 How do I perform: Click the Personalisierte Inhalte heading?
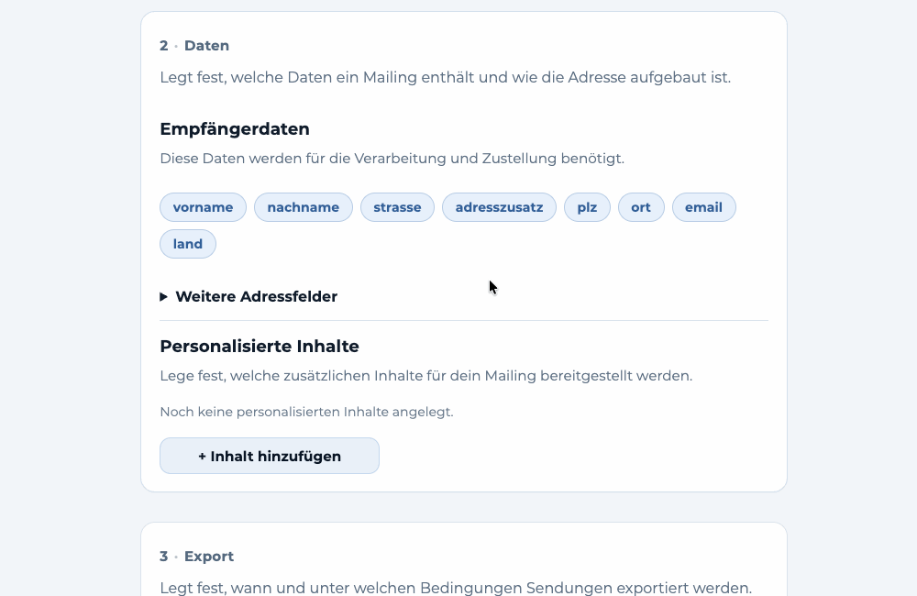tap(260, 347)
